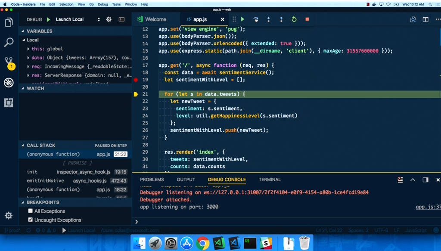The image size is (441, 251).
Task: Select the init call stack frame
Action: (32, 172)
